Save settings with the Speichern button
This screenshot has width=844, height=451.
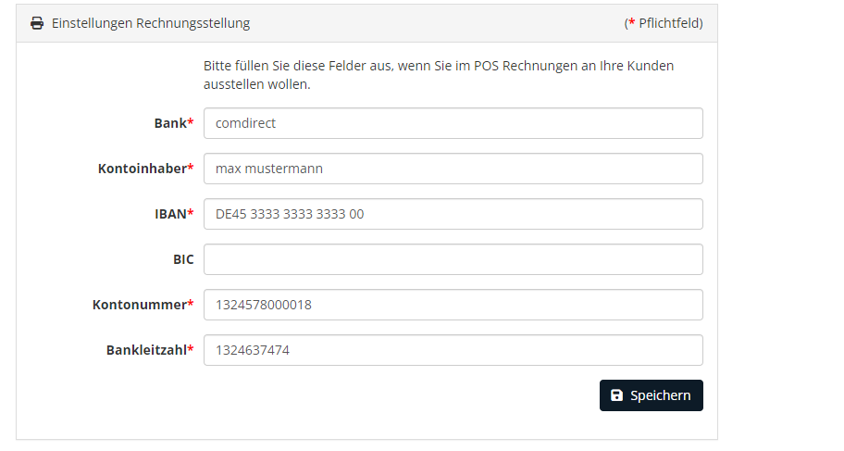[x=652, y=395]
